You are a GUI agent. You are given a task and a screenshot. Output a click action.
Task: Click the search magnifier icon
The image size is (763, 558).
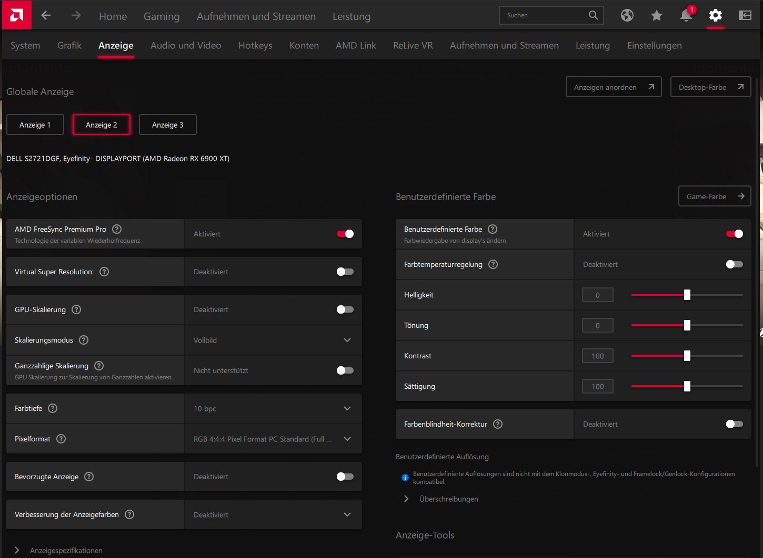(593, 15)
